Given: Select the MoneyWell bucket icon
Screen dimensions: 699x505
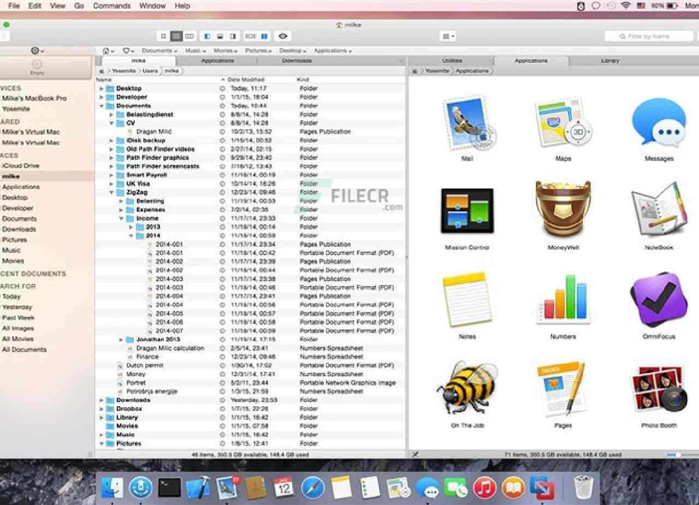Looking at the screenshot, I should tap(563, 209).
